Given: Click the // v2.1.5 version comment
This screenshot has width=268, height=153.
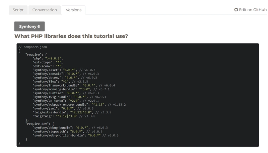Looking at the screenshot, I should click(80, 82).
